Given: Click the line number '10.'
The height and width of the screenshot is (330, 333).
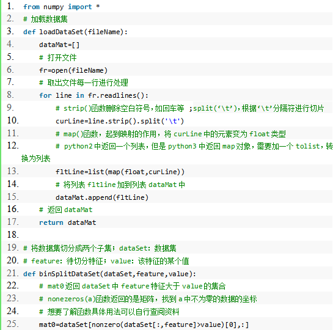Looking at the screenshot, I should coord(13,120).
